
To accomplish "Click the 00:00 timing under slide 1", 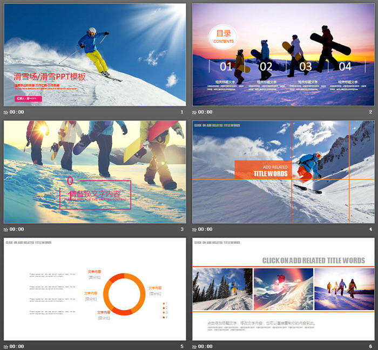I will point(17,113).
